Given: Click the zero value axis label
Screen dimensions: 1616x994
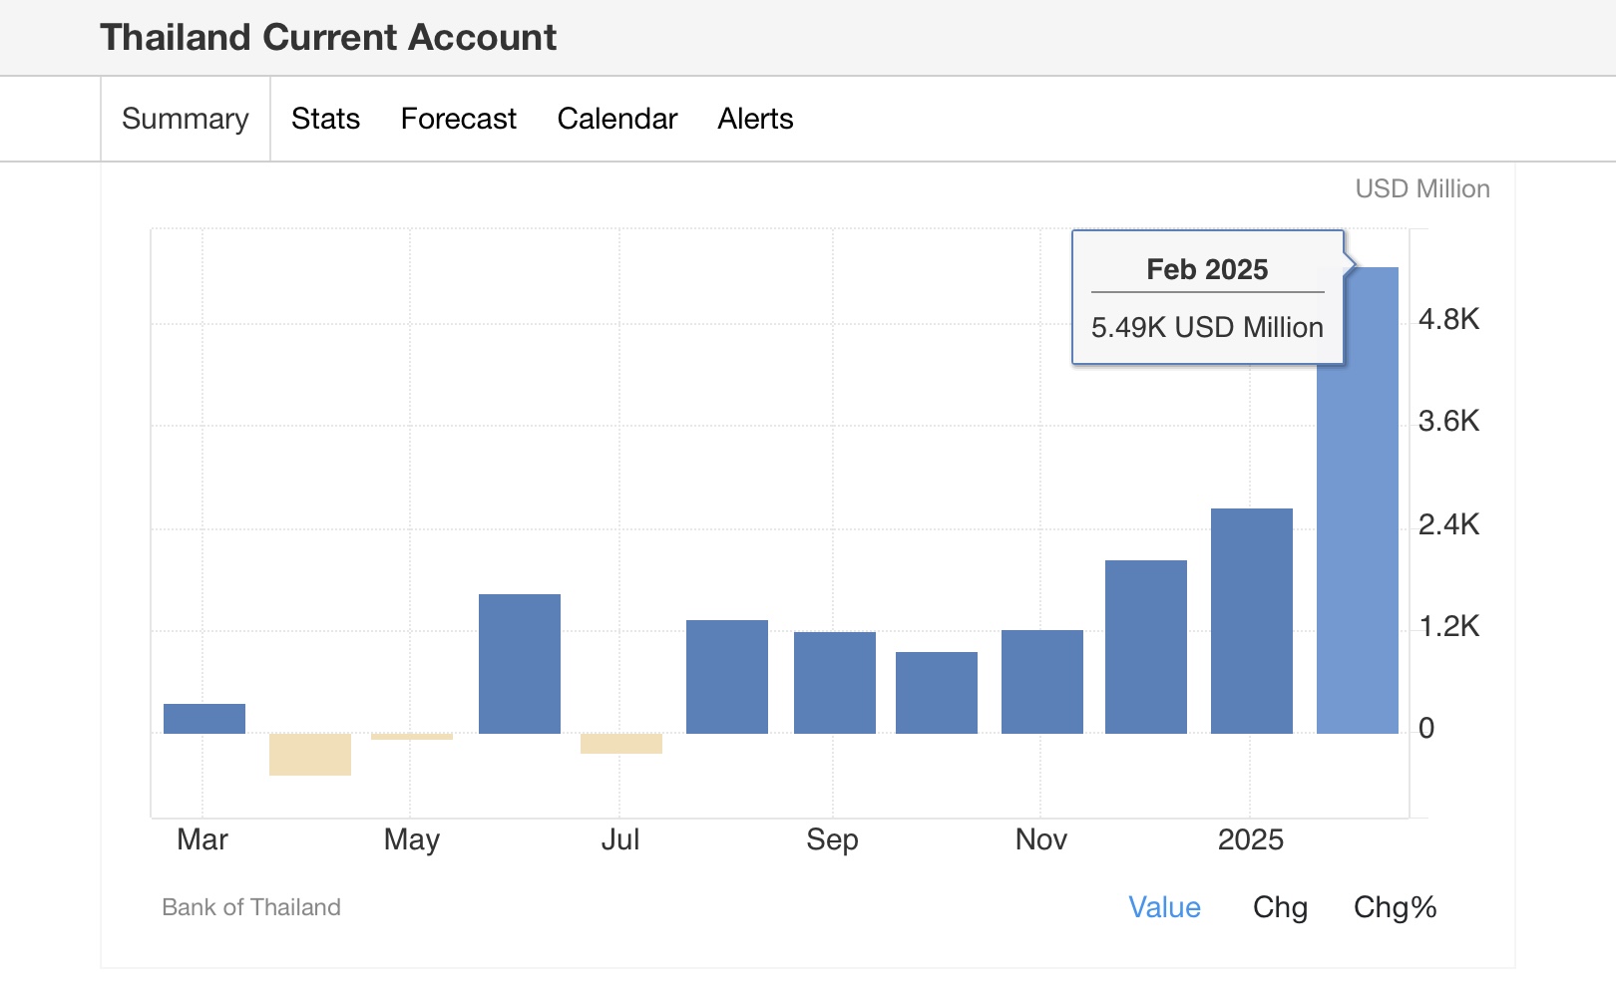Looking at the screenshot, I should pos(1426,728).
